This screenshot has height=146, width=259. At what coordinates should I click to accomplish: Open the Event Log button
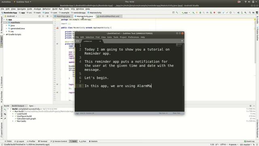249,142
